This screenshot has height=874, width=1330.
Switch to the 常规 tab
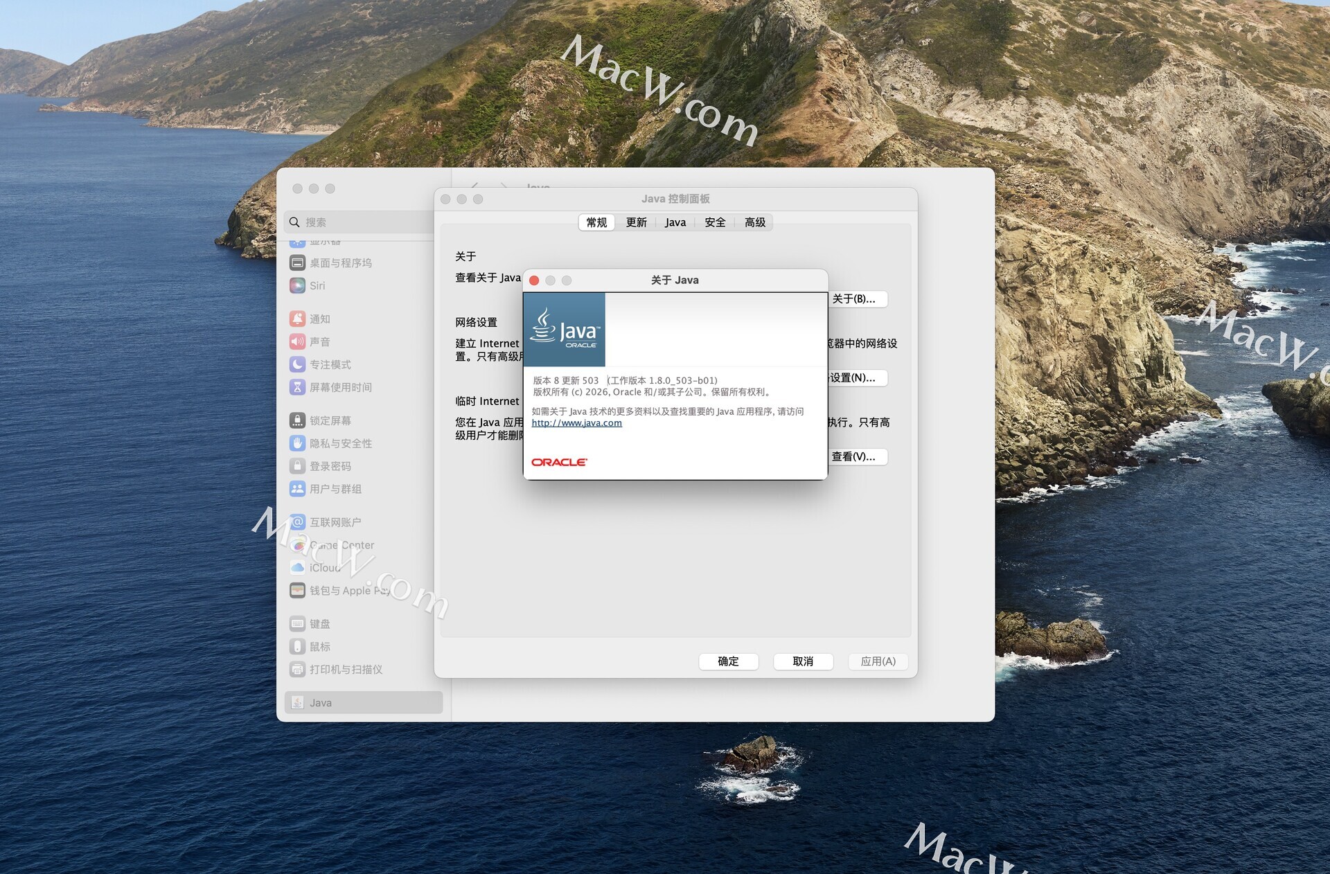point(596,222)
